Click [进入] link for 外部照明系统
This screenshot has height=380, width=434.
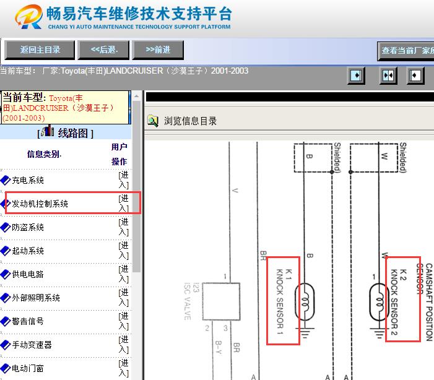click(x=124, y=298)
